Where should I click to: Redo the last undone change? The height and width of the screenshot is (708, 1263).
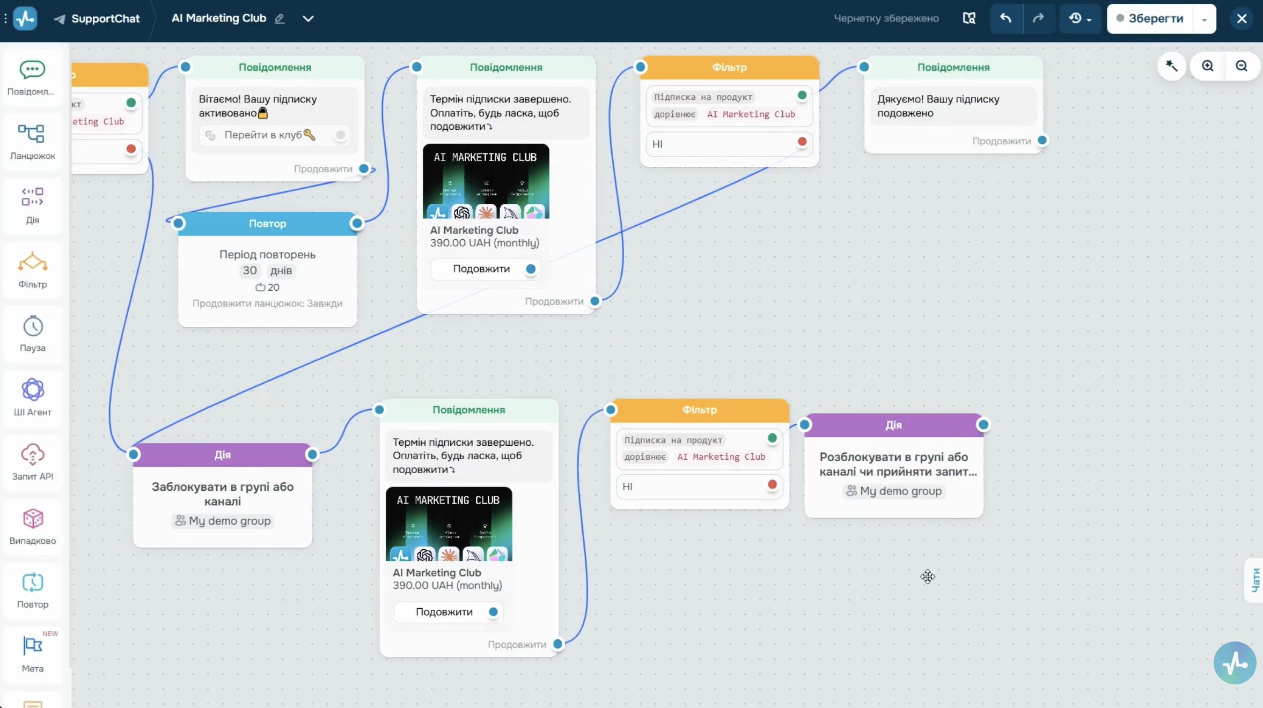pyautogui.click(x=1039, y=19)
